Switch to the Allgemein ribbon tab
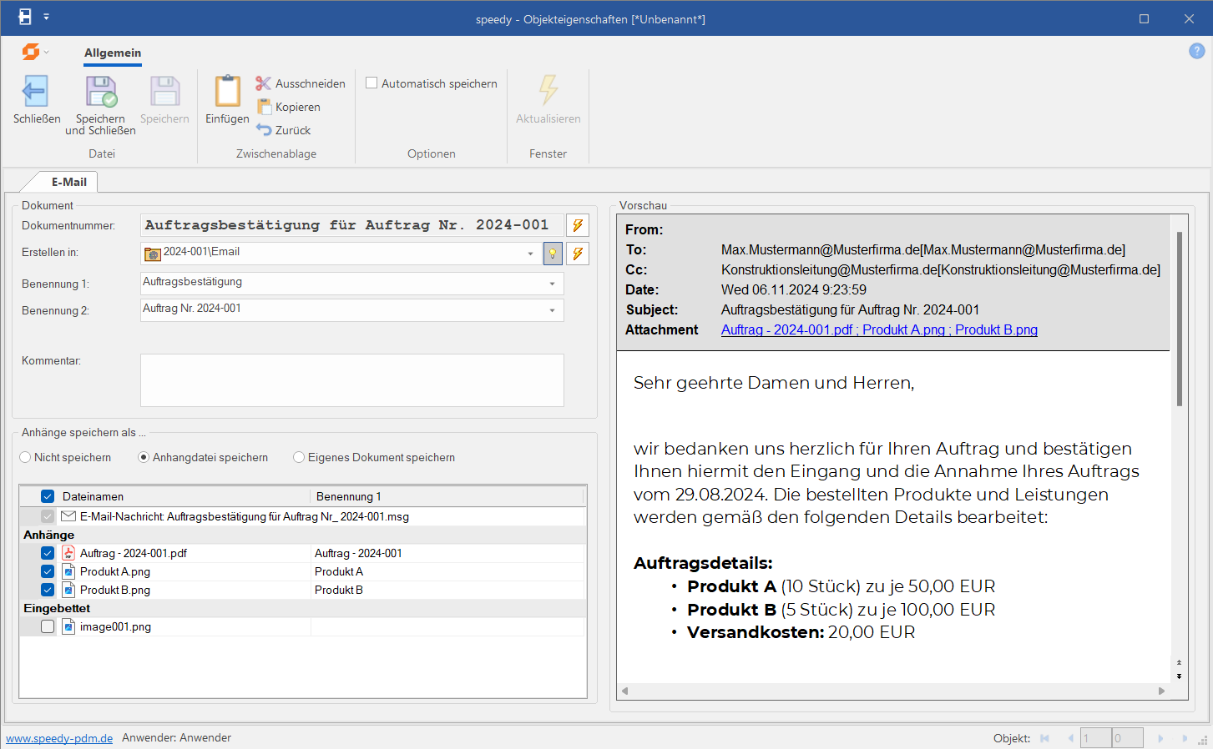The height and width of the screenshot is (749, 1213). click(x=113, y=53)
